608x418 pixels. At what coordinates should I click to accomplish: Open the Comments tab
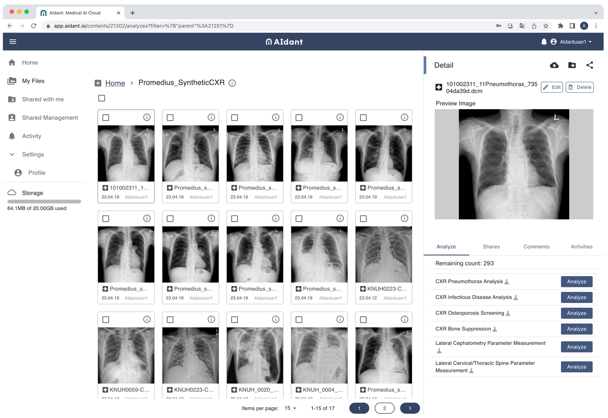pyautogui.click(x=536, y=247)
